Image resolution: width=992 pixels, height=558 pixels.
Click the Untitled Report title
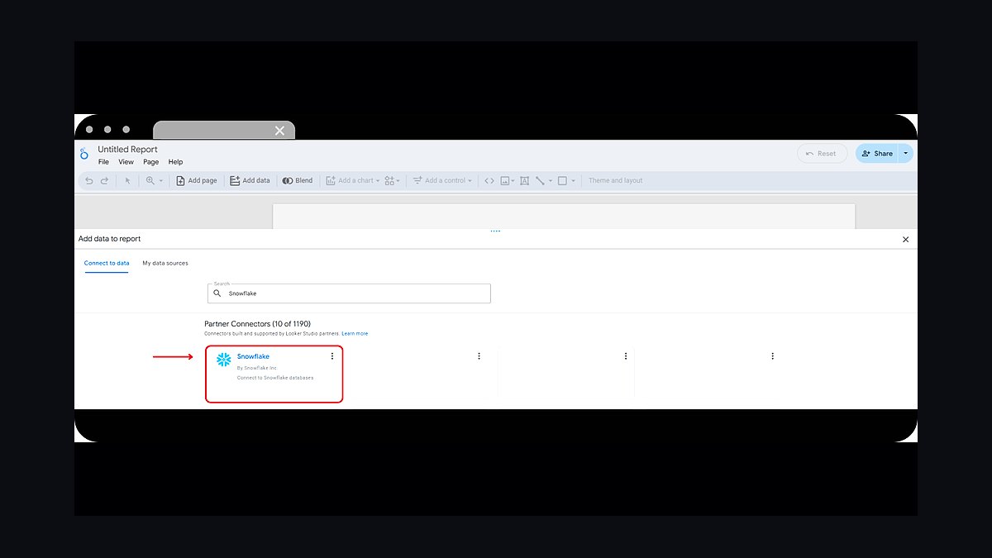[127, 150]
